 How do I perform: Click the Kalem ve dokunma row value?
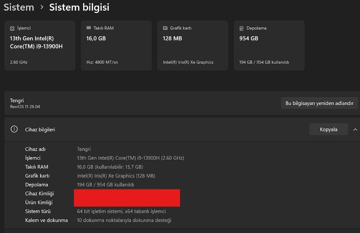(x=124, y=220)
